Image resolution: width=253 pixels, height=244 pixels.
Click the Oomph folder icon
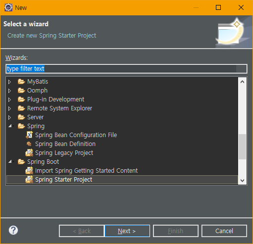[21, 91]
